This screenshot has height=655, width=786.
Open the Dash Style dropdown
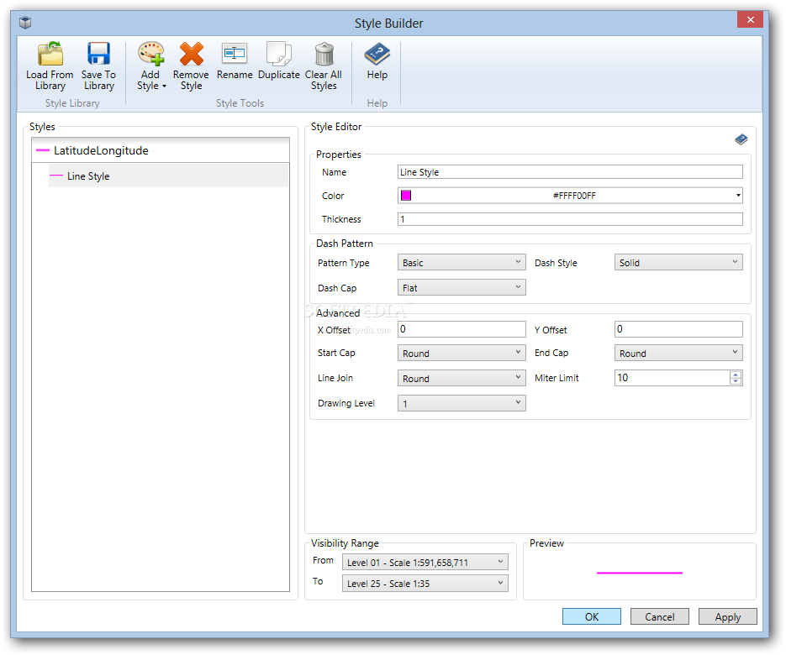[678, 262]
